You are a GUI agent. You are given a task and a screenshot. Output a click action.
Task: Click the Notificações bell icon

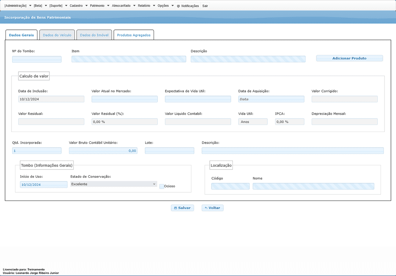(178, 6)
